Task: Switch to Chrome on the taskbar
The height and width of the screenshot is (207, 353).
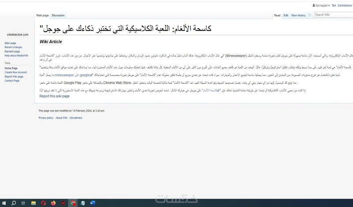Action: pyautogui.click(x=73, y=203)
